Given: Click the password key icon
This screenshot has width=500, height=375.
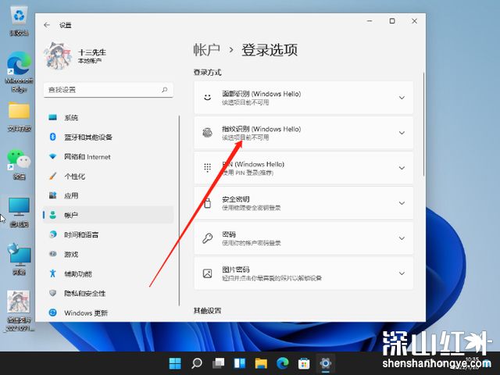Looking at the screenshot, I should (x=208, y=238).
